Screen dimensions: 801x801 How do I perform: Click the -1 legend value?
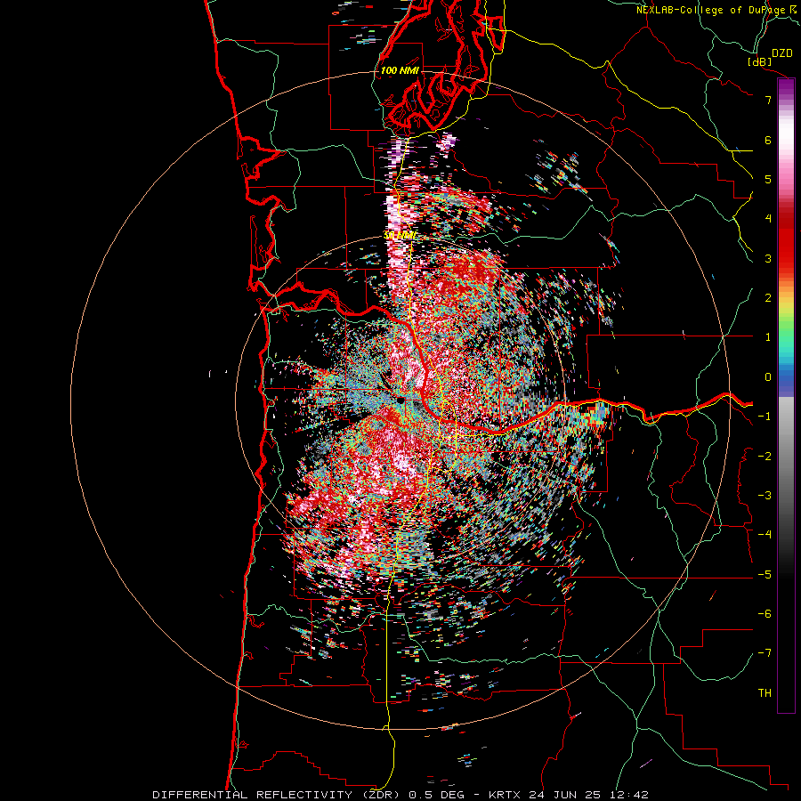click(765, 417)
